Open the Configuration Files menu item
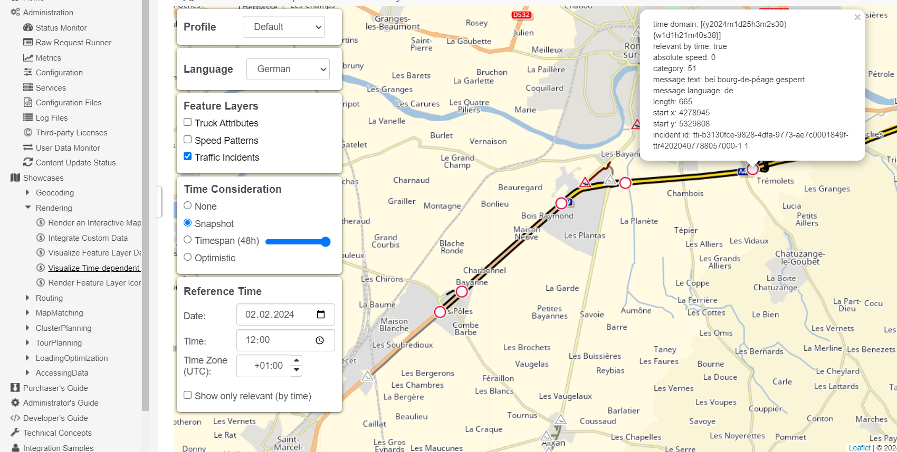This screenshot has width=897, height=452. point(69,103)
